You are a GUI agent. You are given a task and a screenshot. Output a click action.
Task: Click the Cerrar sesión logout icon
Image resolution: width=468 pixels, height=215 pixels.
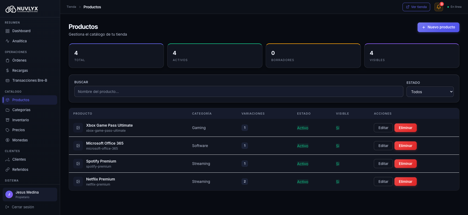(7, 207)
